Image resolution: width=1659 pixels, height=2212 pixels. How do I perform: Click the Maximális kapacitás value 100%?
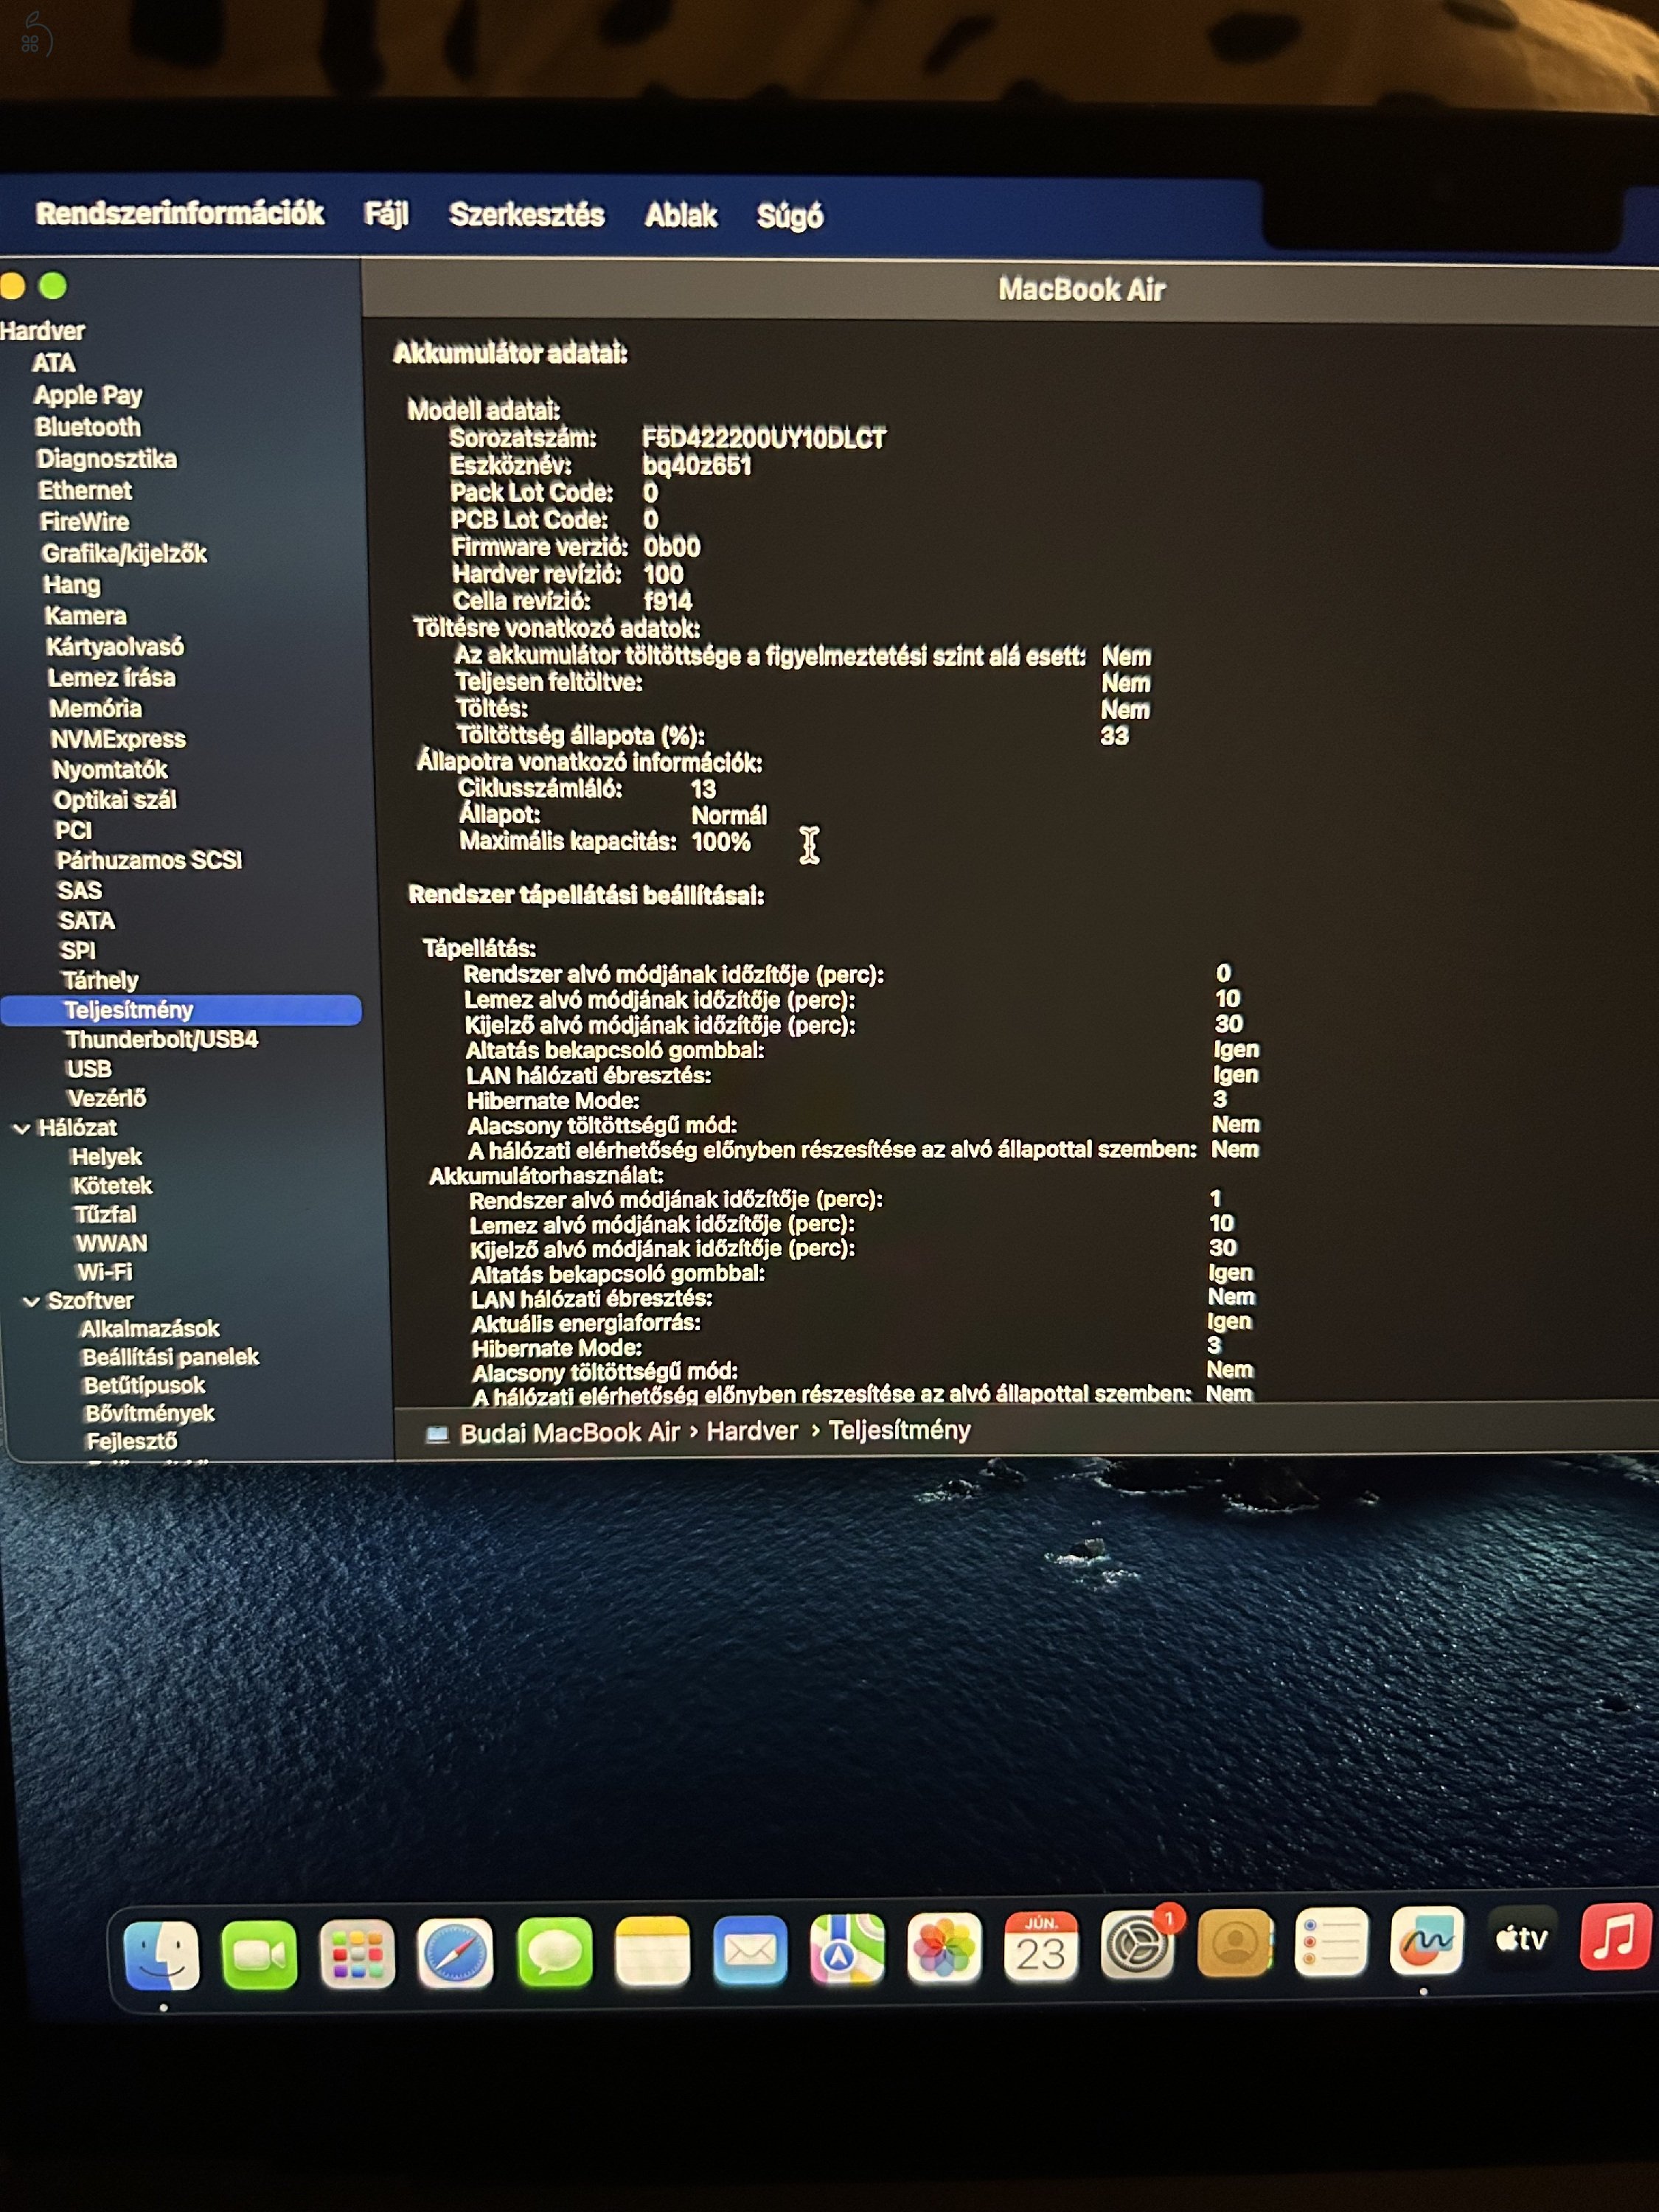[721, 842]
